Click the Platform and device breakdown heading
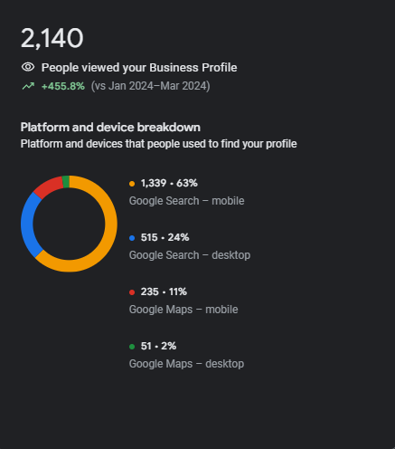The image size is (395, 449). coord(110,128)
